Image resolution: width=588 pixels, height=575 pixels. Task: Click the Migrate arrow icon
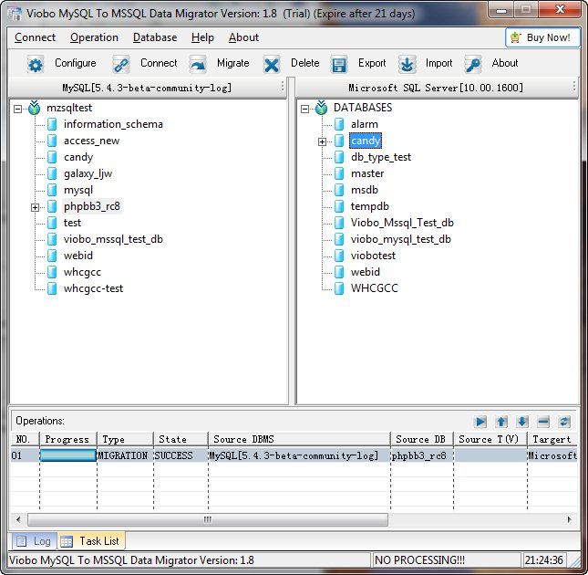198,65
